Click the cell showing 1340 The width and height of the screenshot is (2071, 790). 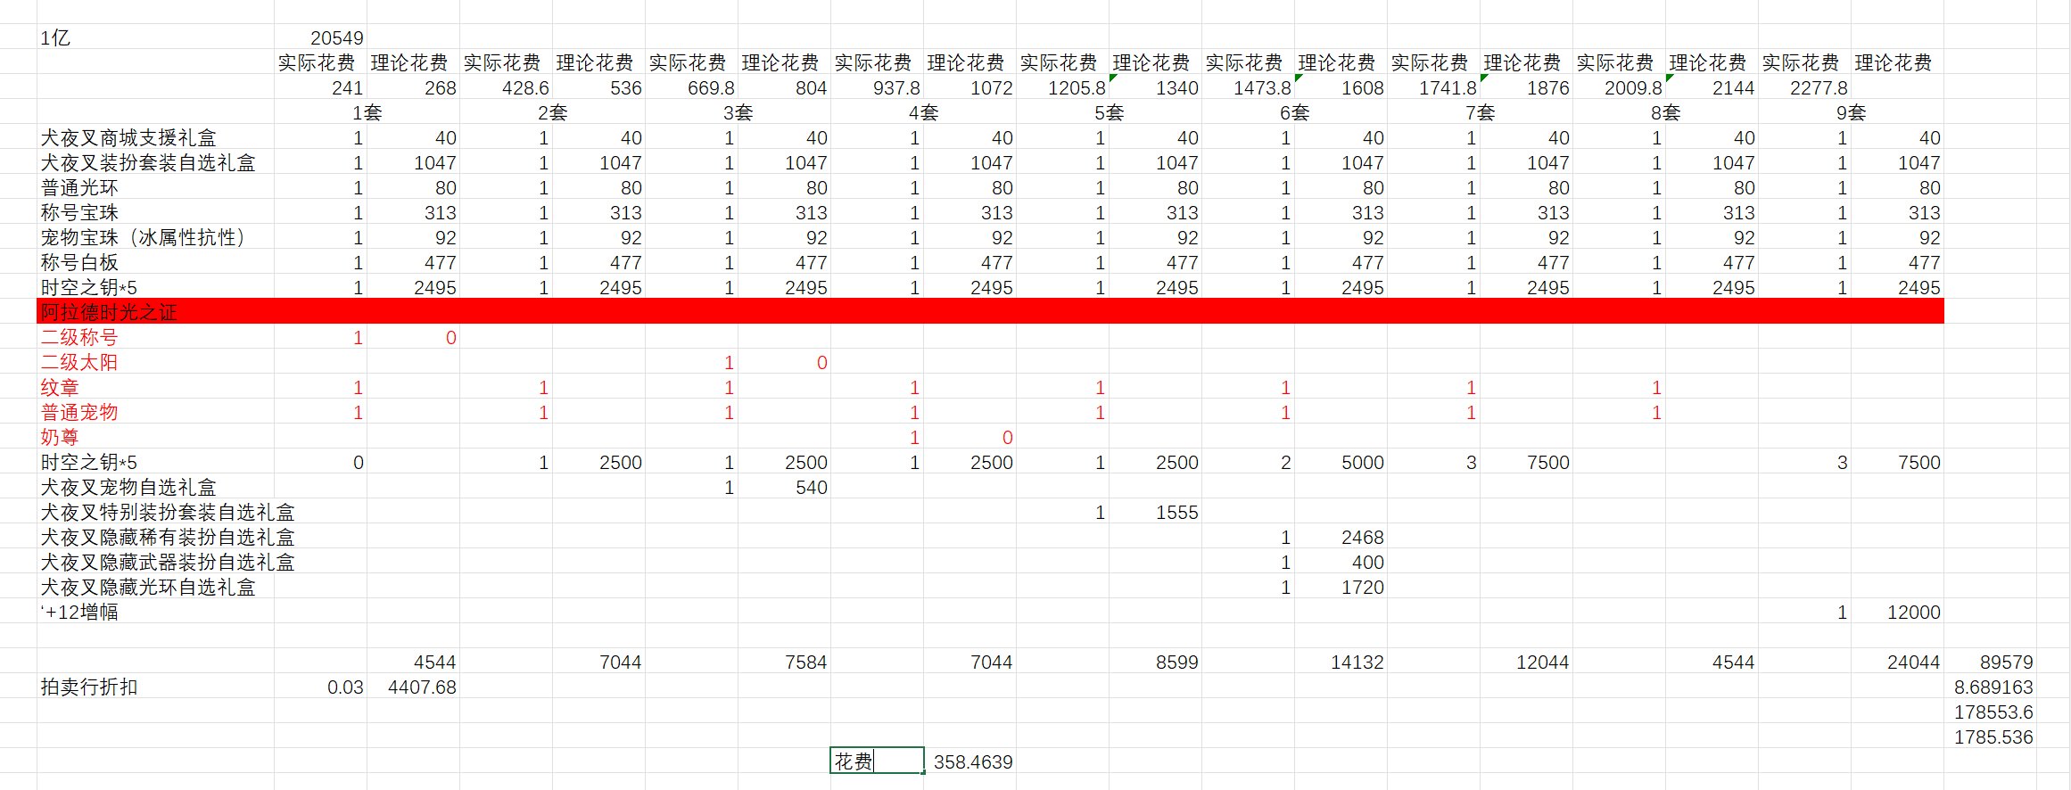coord(1156,88)
